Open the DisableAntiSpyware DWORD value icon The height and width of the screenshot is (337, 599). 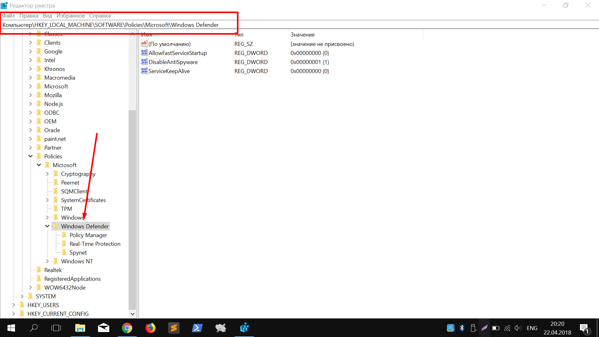pyautogui.click(x=144, y=62)
